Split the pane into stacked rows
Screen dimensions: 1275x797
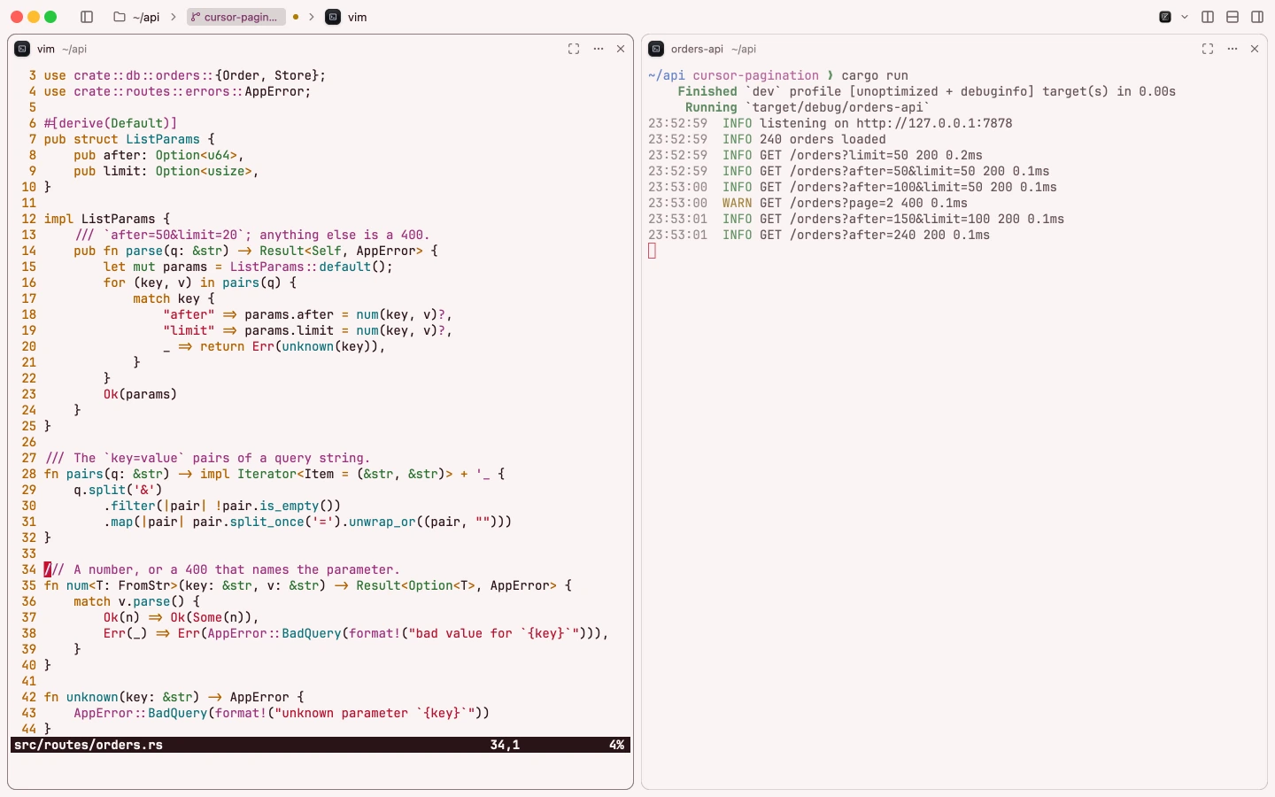[1232, 17]
